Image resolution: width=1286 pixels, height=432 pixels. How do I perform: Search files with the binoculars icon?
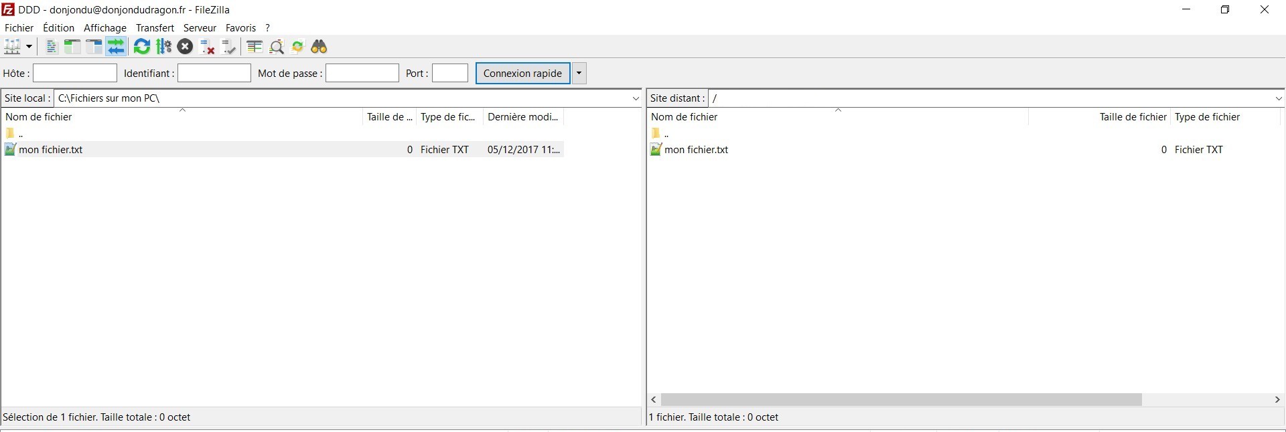(319, 47)
